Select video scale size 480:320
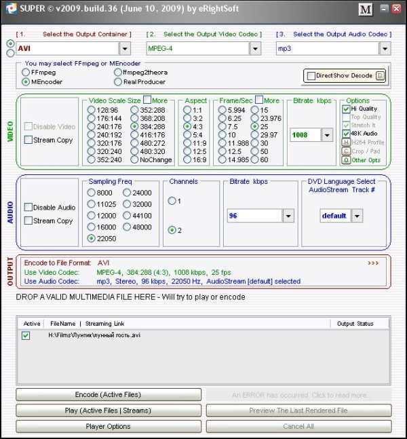The height and width of the screenshot is (439, 407). [x=134, y=151]
